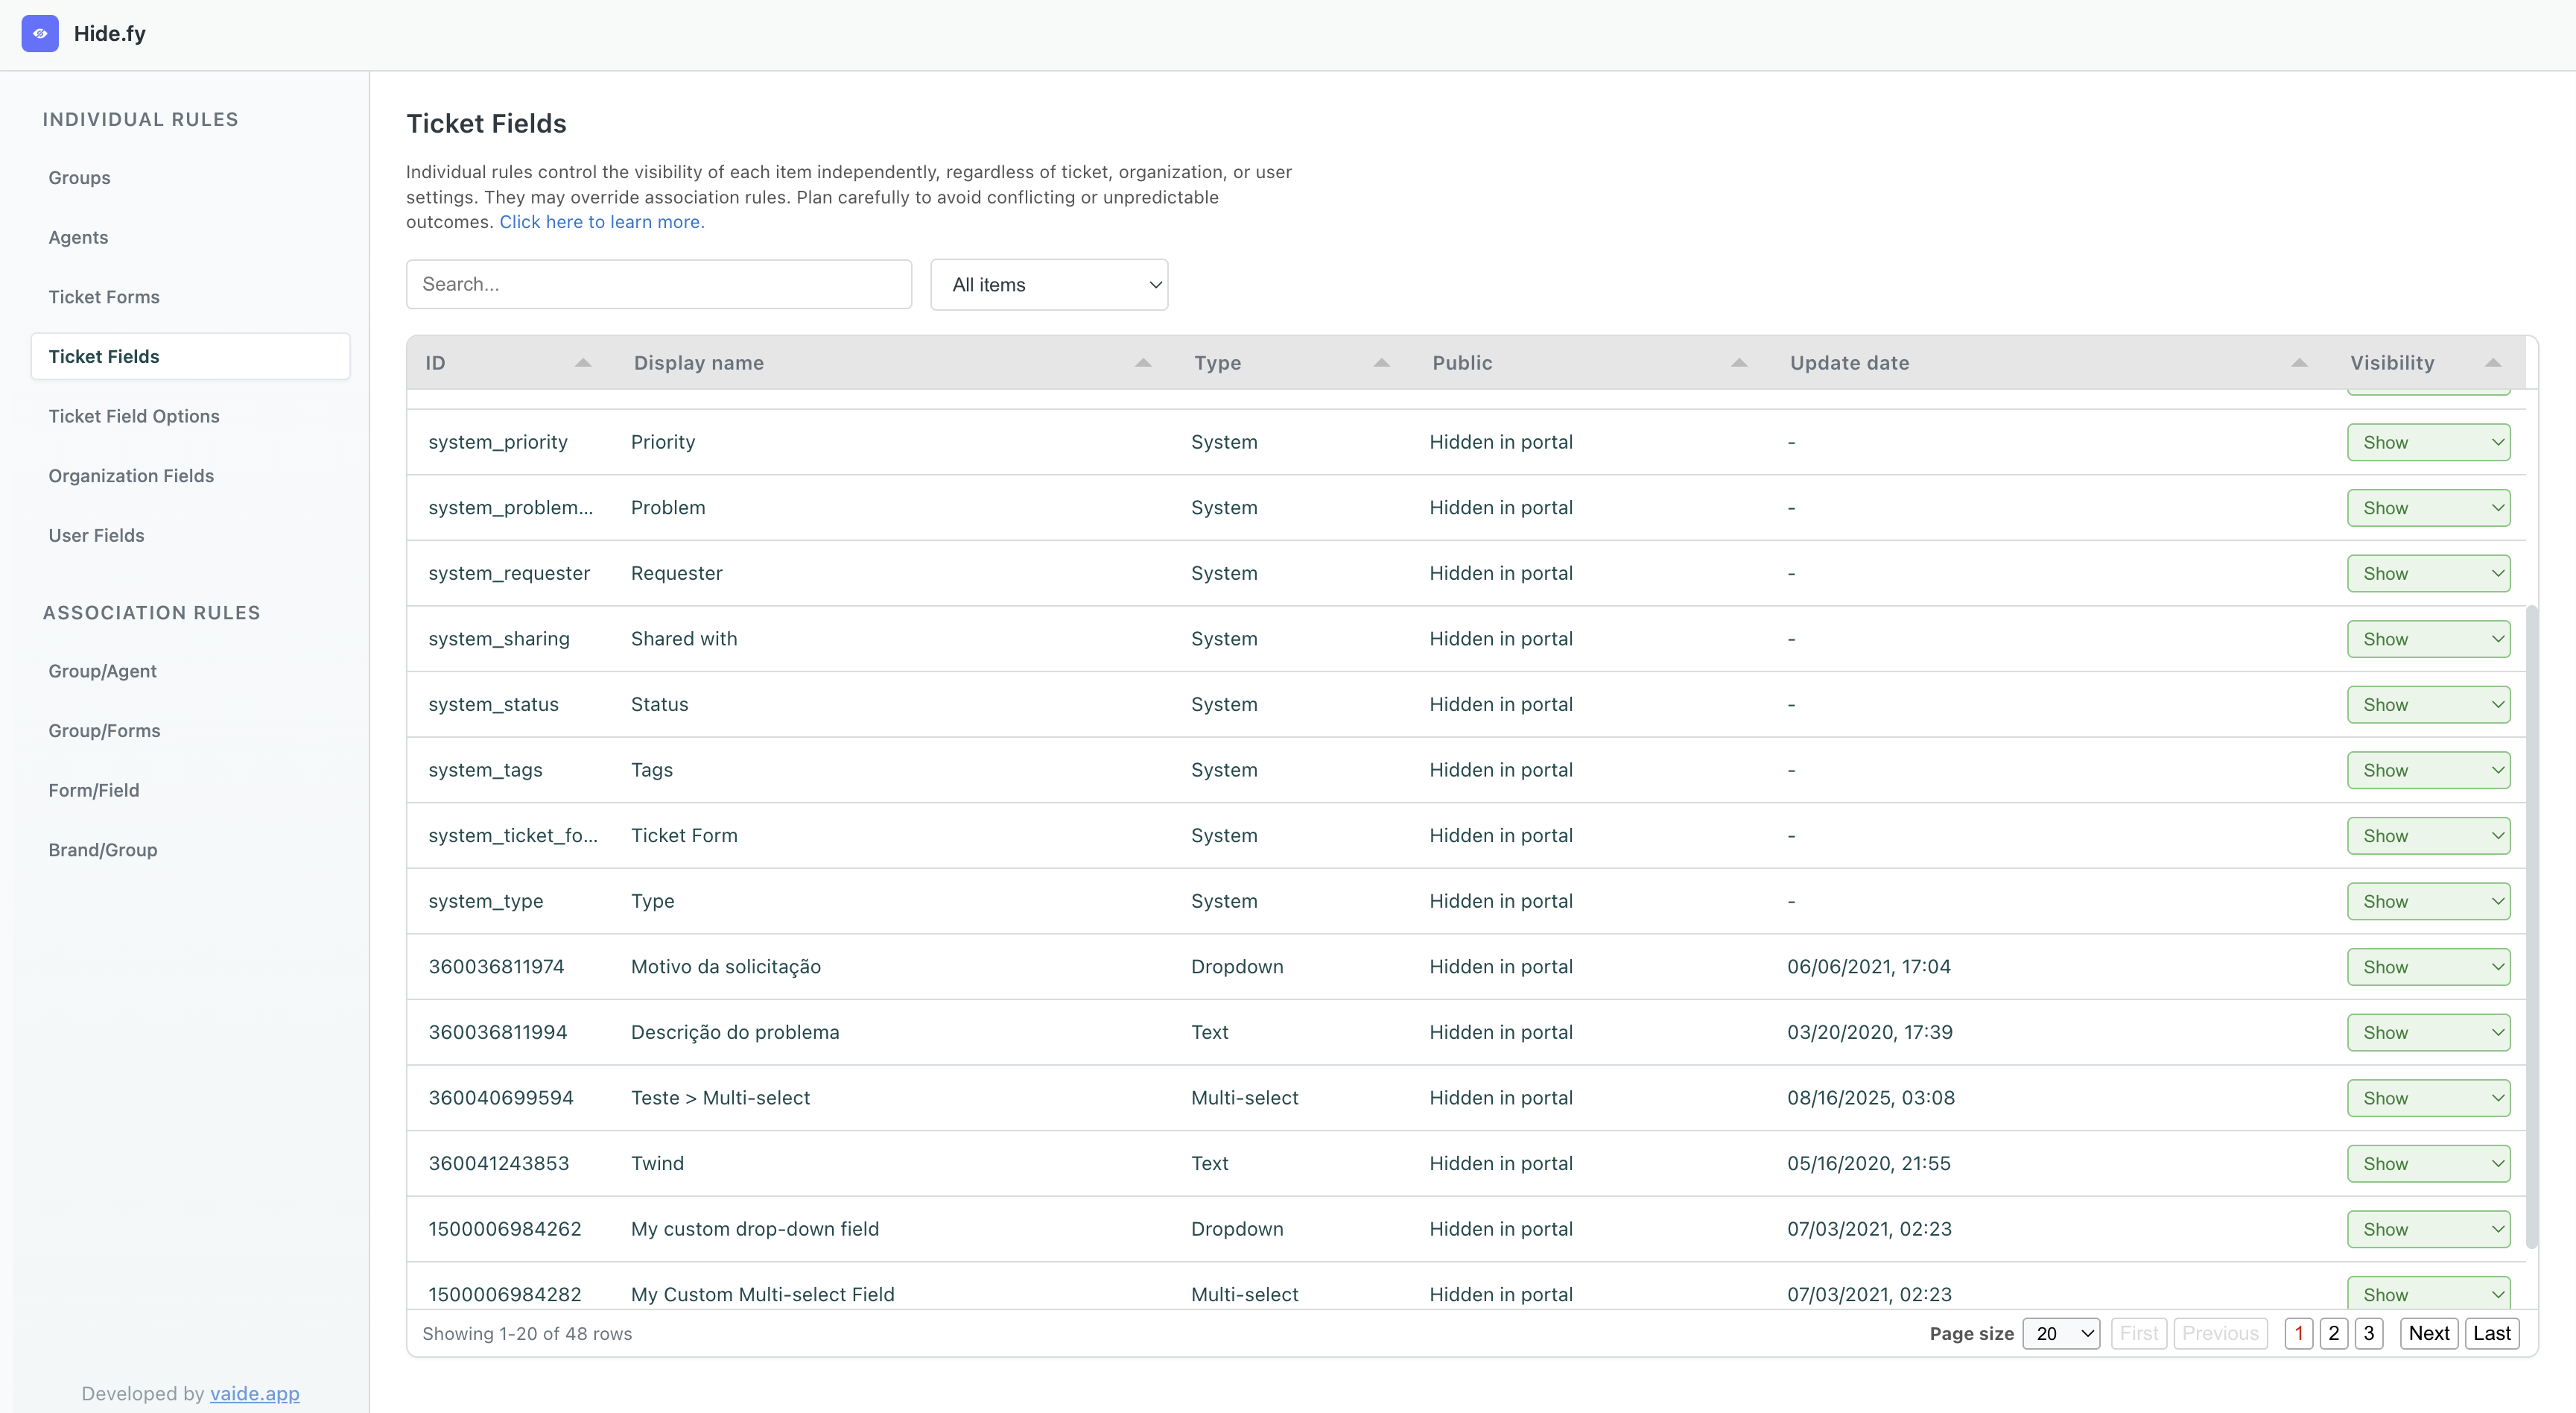Go to Group/Agent association rules
The width and height of the screenshot is (2576, 1413).
coord(102,671)
